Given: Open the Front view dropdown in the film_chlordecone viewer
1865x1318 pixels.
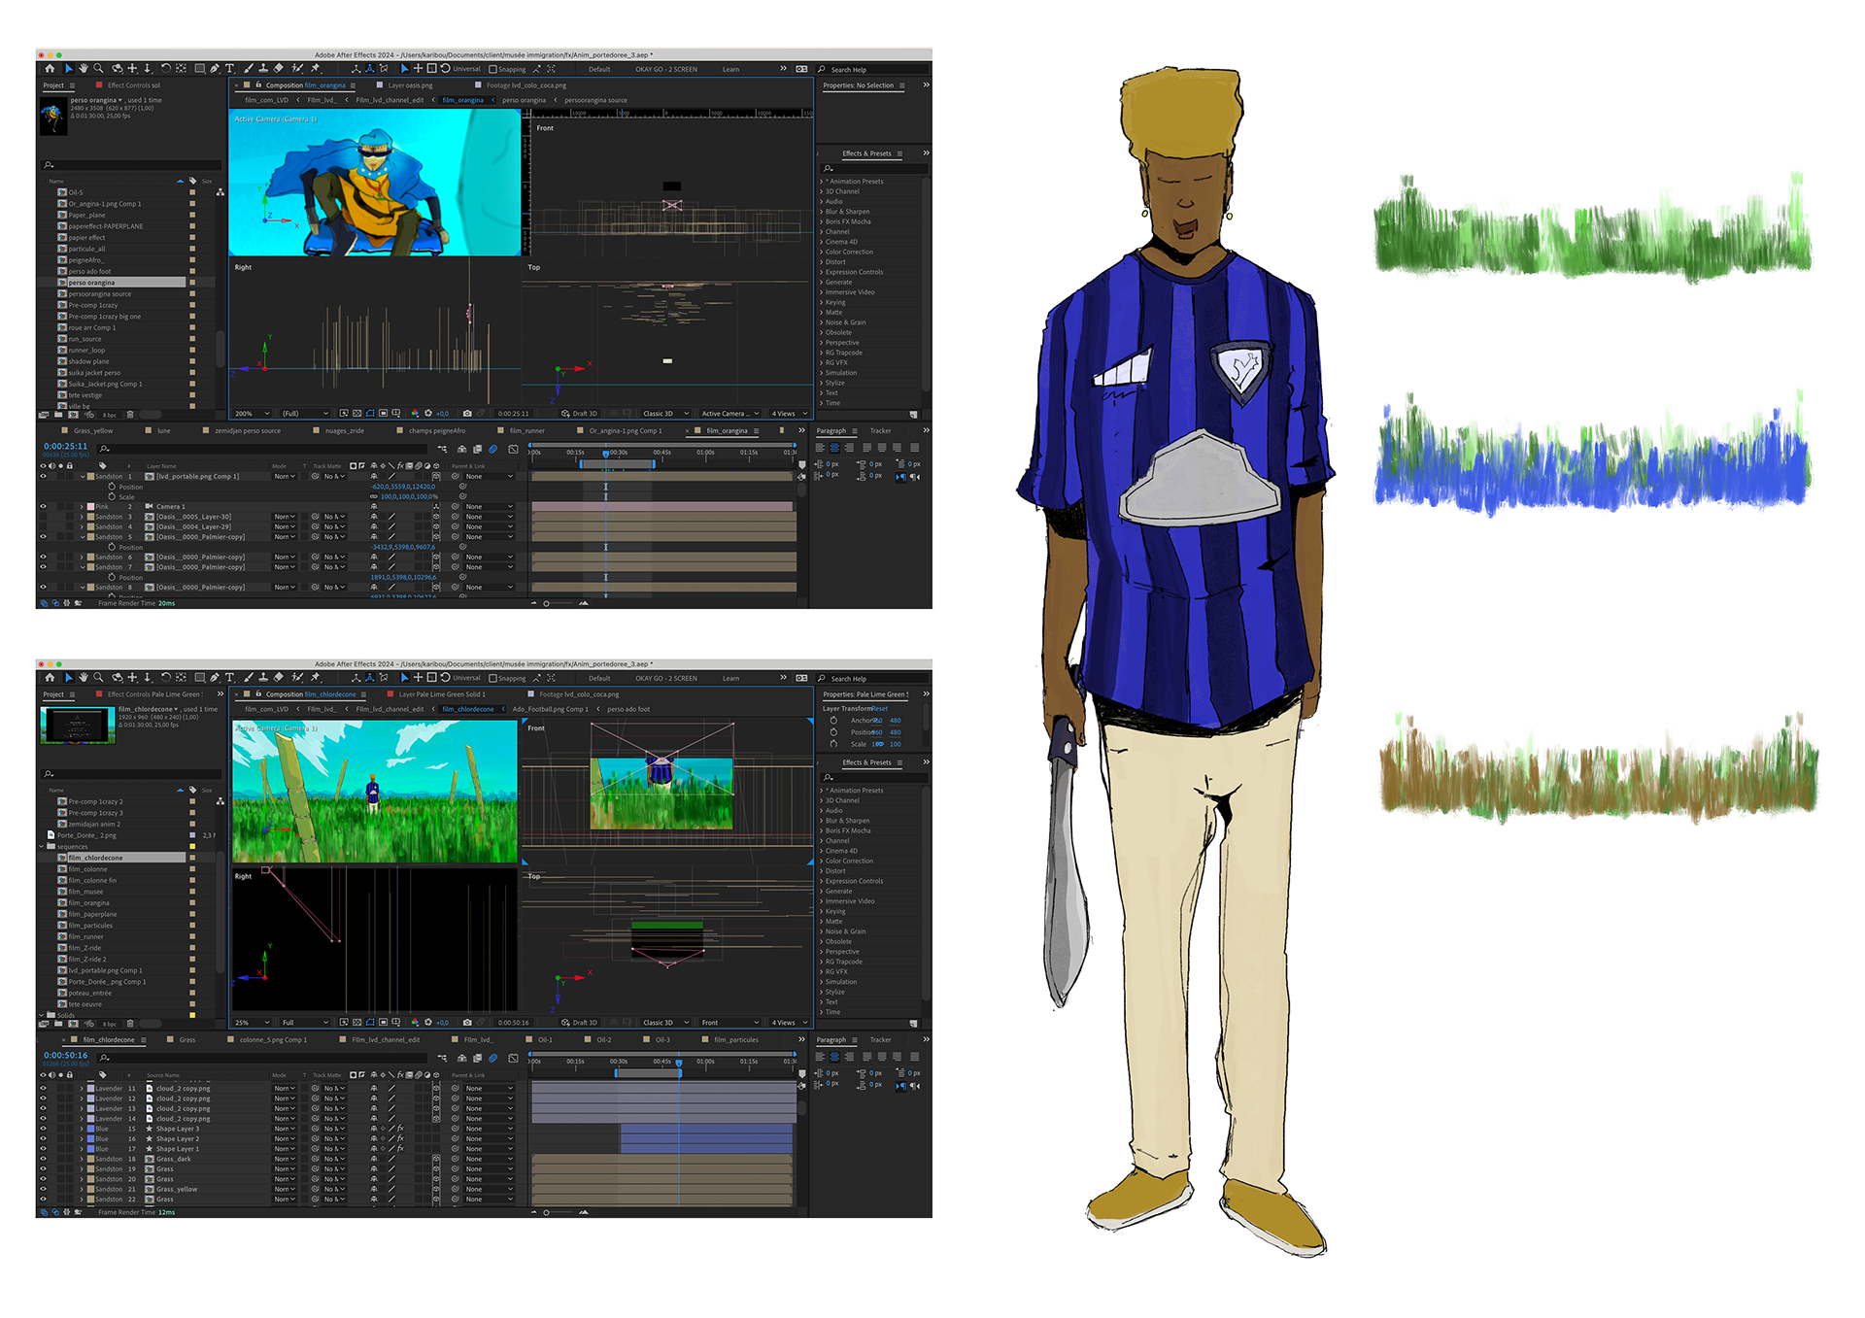Looking at the screenshot, I should (x=729, y=1023).
